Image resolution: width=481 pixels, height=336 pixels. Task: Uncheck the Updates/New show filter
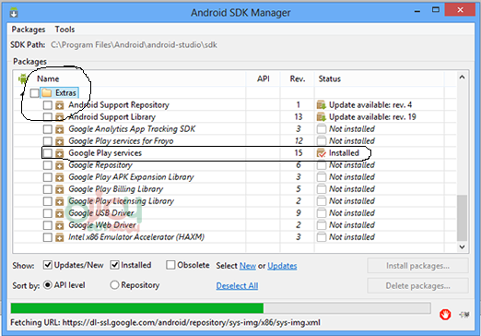click(48, 265)
